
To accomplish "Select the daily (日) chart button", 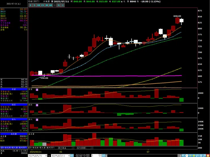I will pyautogui.click(x=54, y=5).
